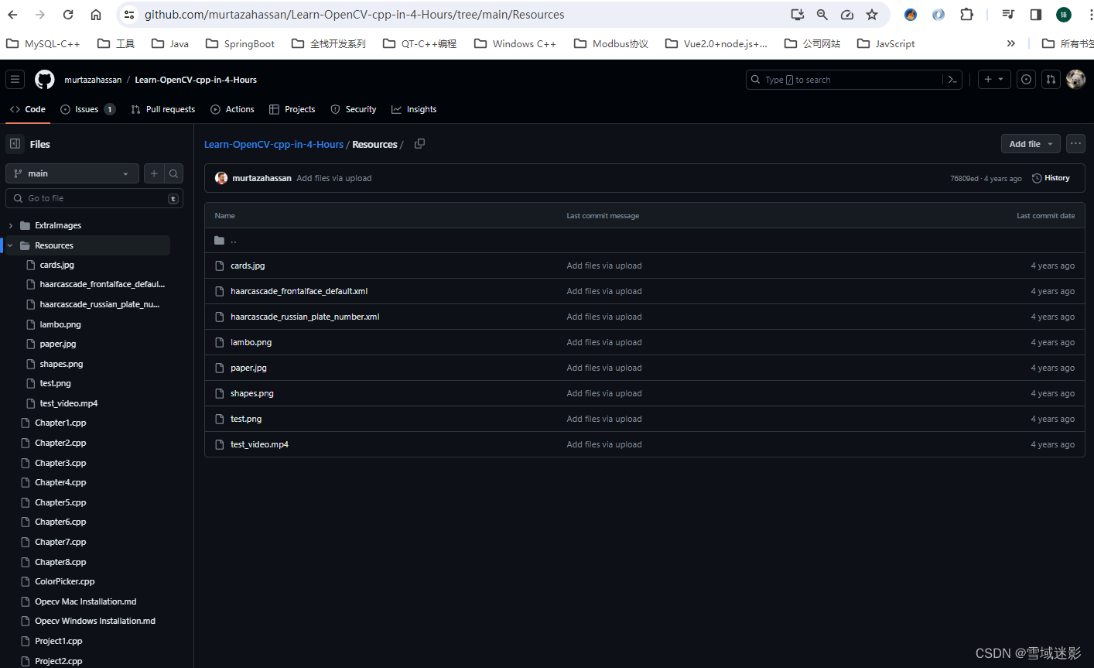
Task: Open murtazahassan's commit author avatar
Action: pyautogui.click(x=221, y=178)
